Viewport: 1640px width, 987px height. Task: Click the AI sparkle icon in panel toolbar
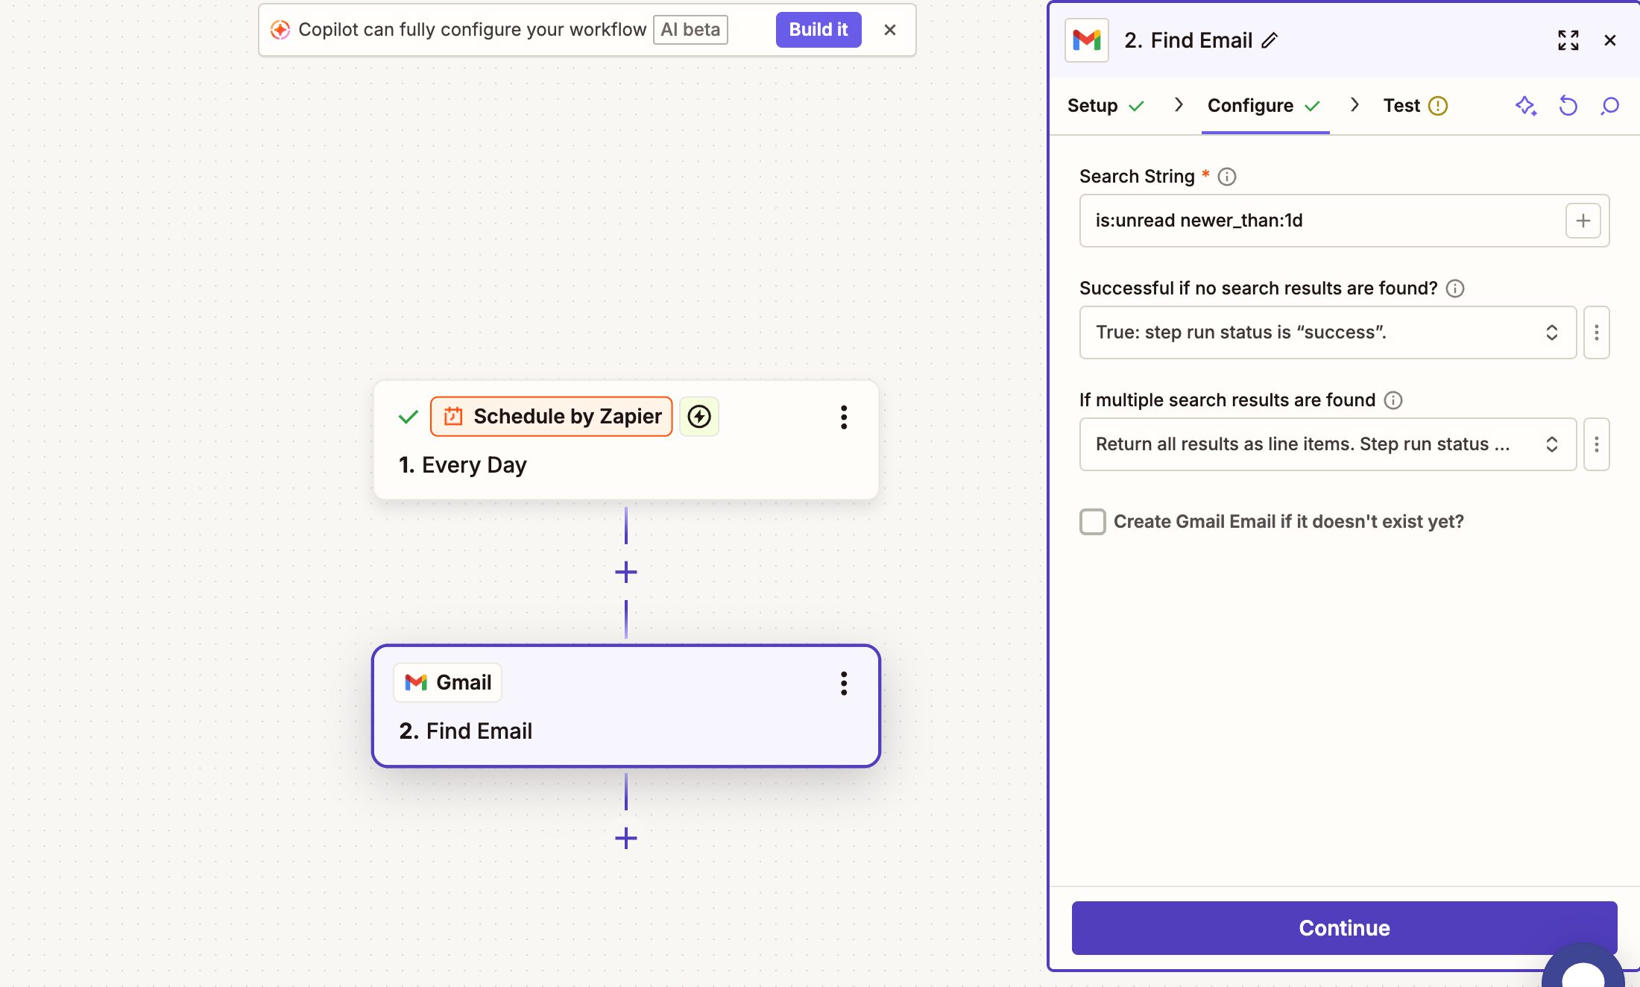coord(1525,106)
